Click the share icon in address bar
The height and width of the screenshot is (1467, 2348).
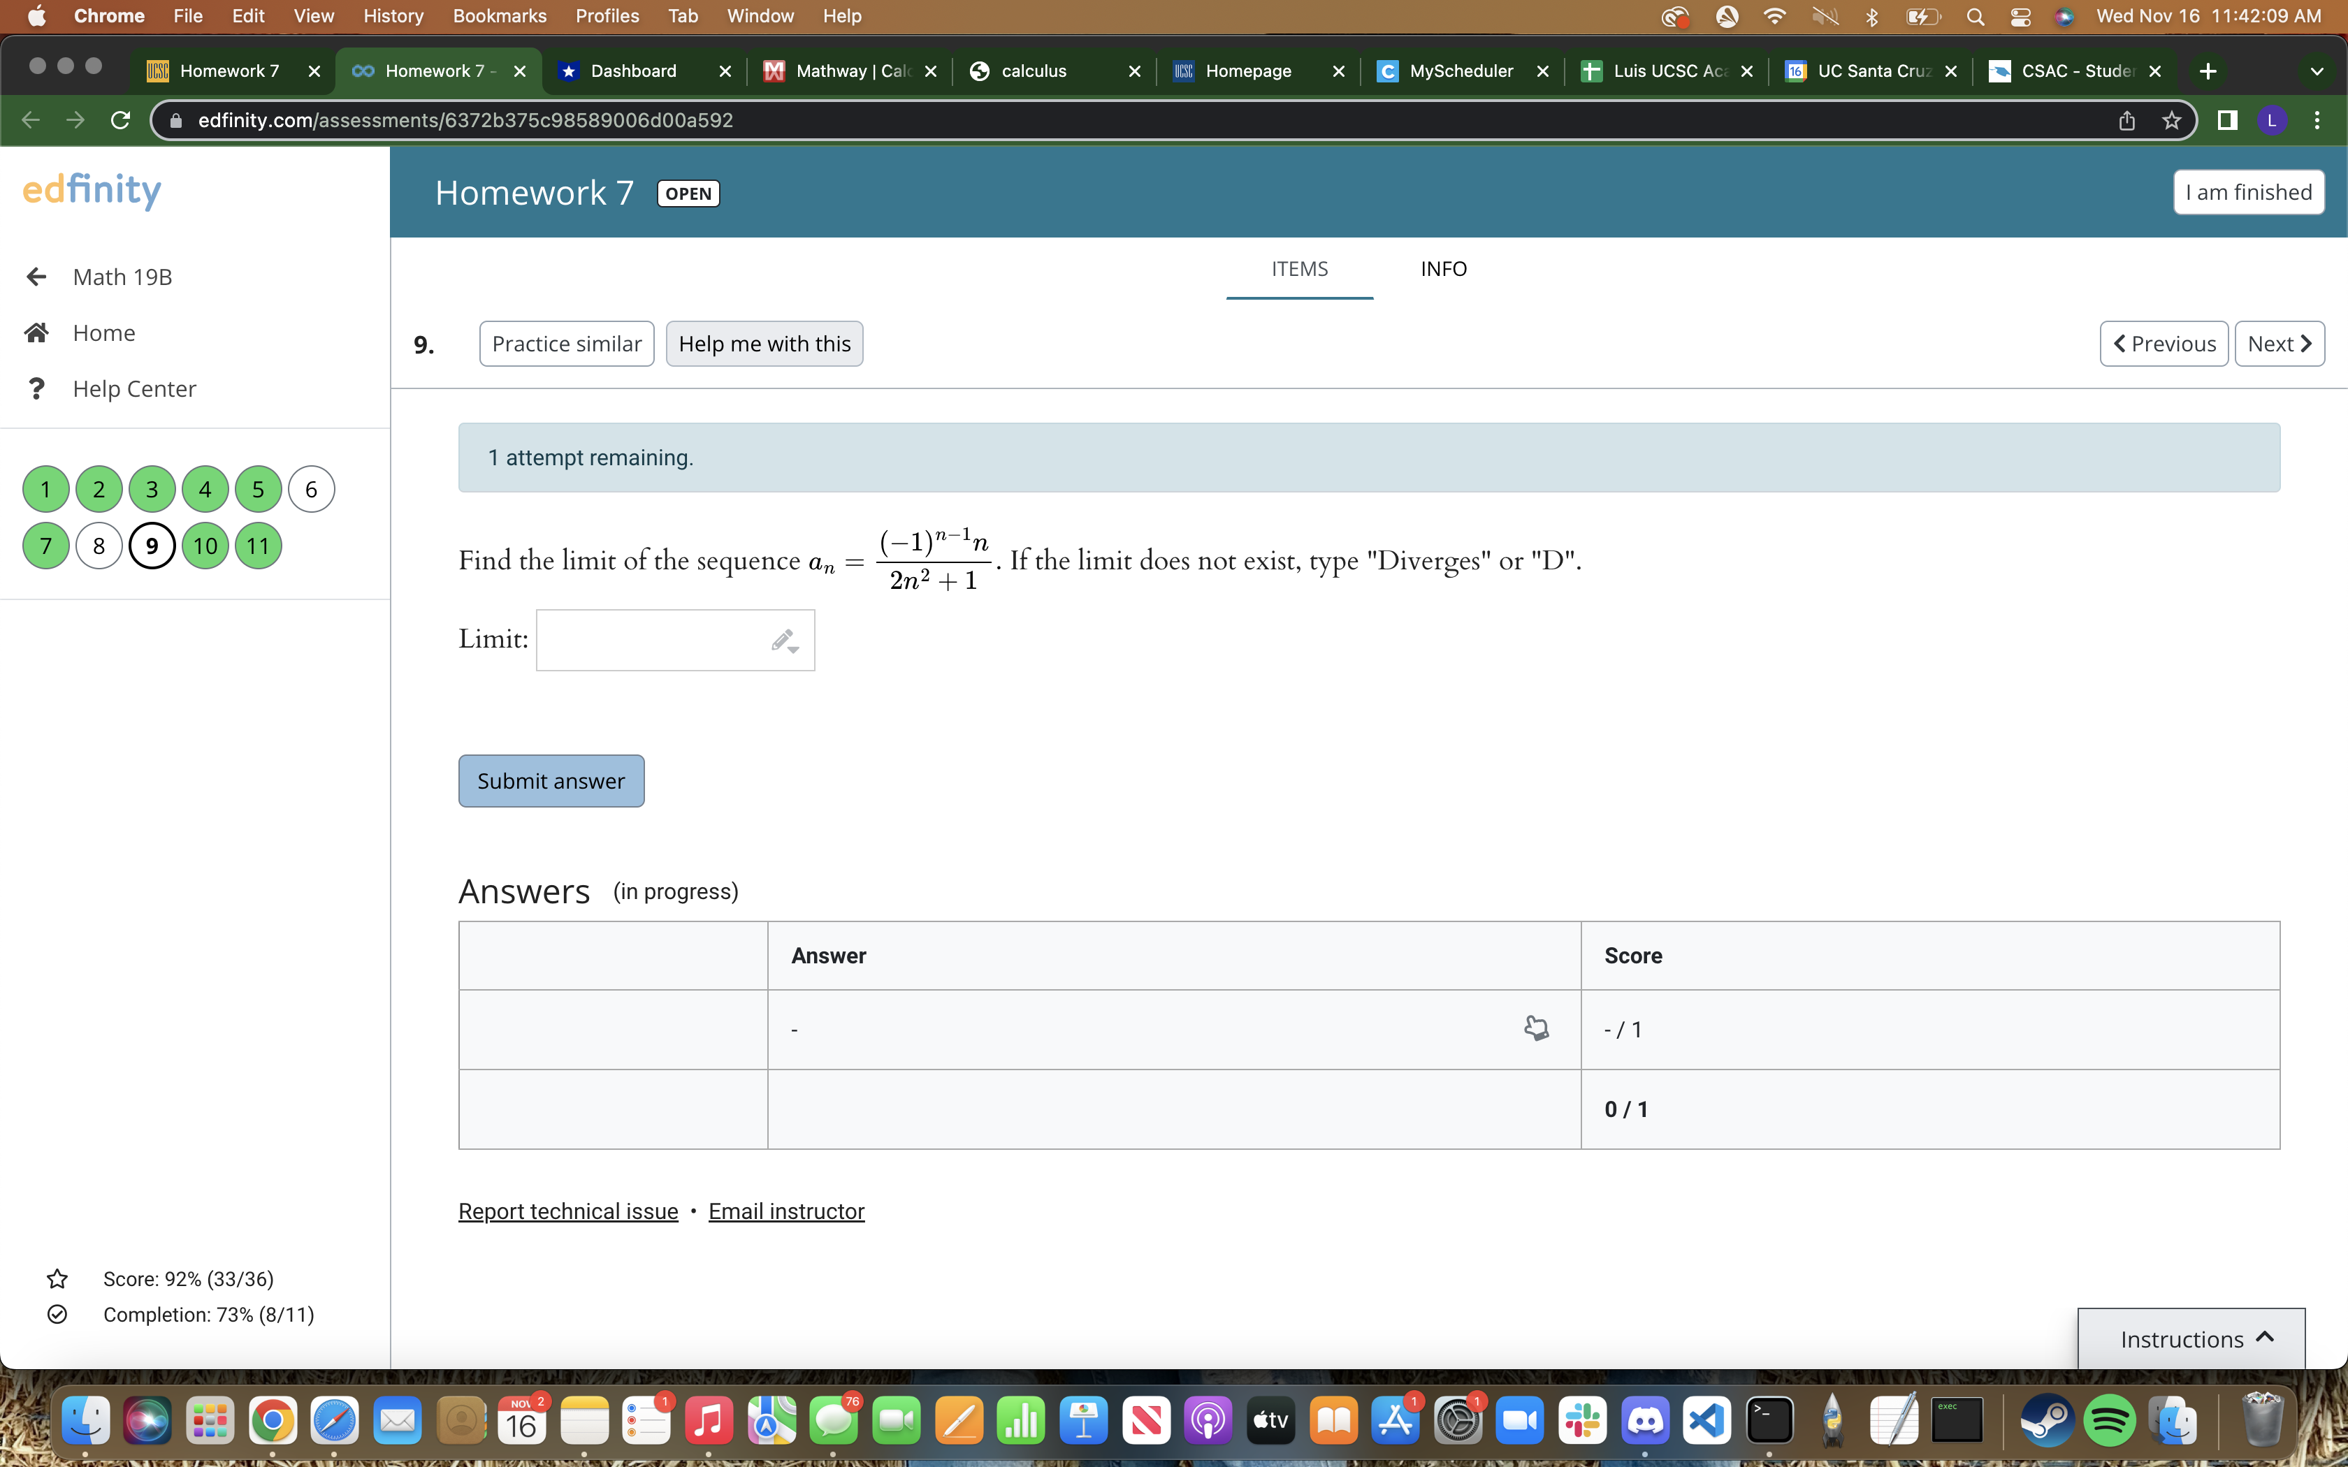click(2126, 120)
